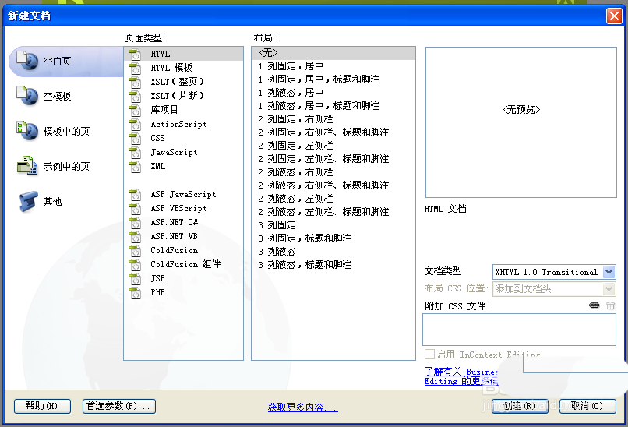The height and width of the screenshot is (427, 628).
Task: Select layout 2 列液态，左侧栏
Action: (x=333, y=198)
